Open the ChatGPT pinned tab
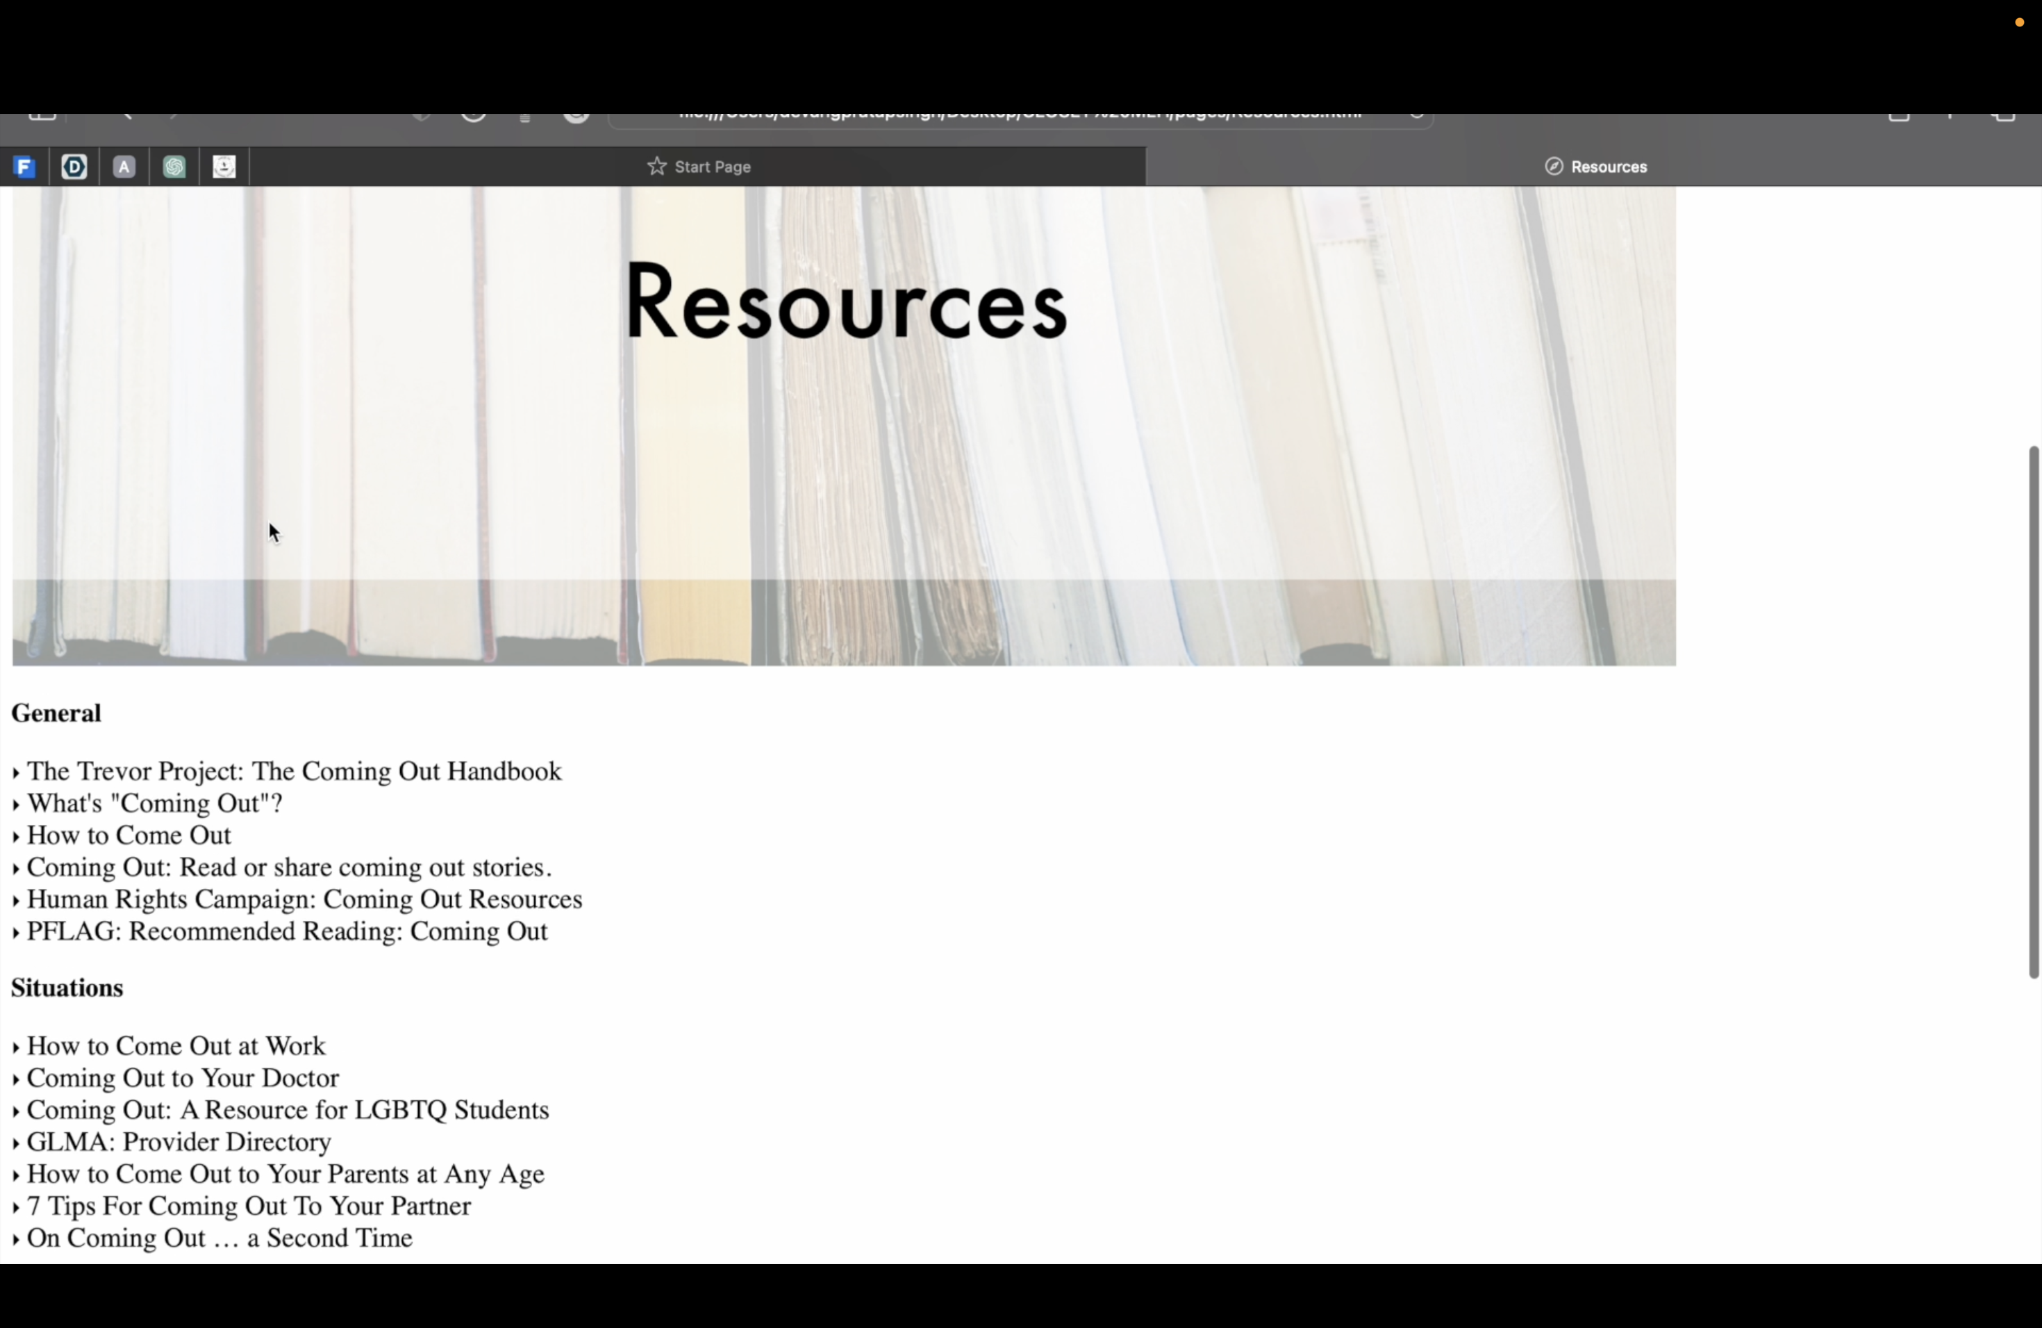2042x1328 pixels. [x=174, y=167]
